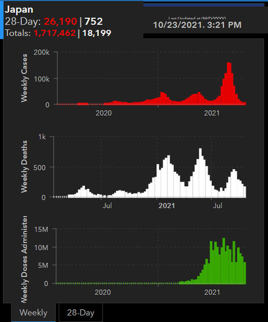Click the 28-Day cases value 26,190

tap(61, 21)
